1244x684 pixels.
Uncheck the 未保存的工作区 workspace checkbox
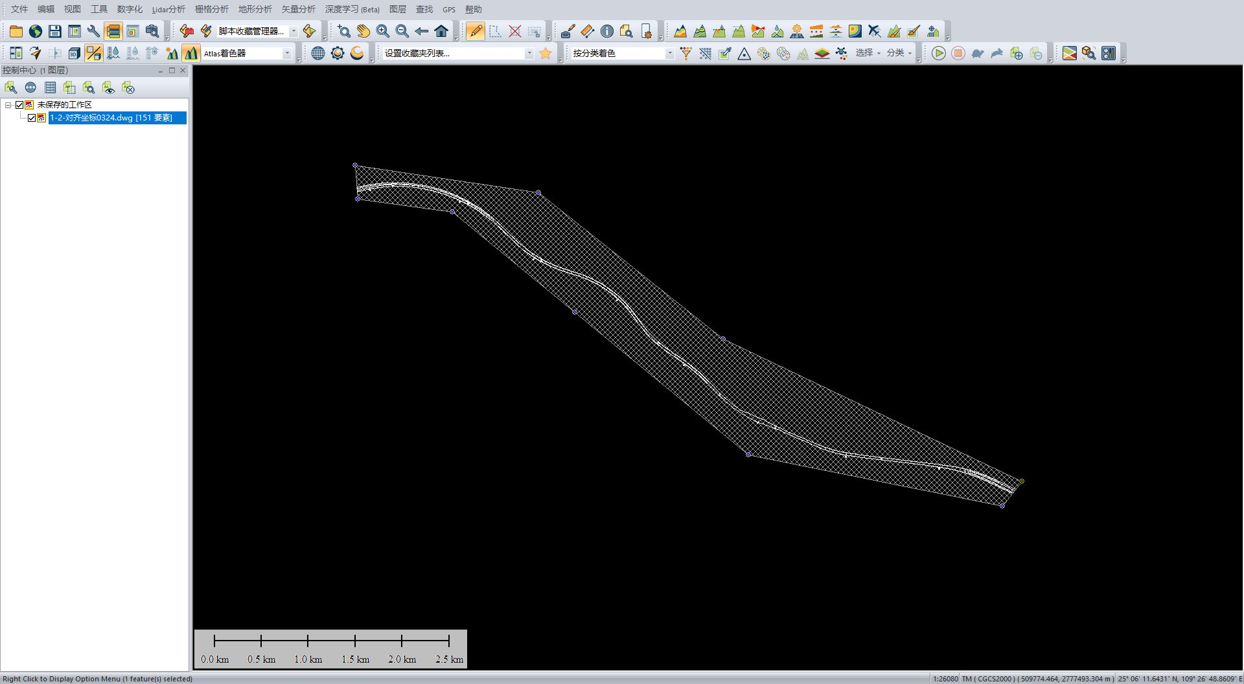pos(19,105)
